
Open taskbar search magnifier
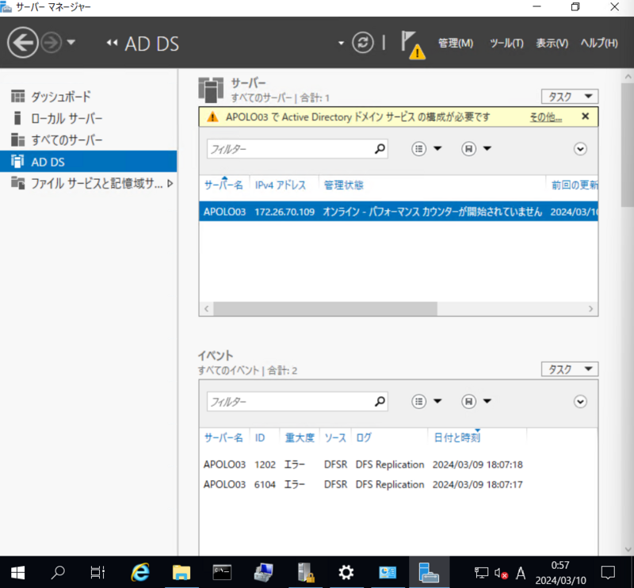point(58,572)
